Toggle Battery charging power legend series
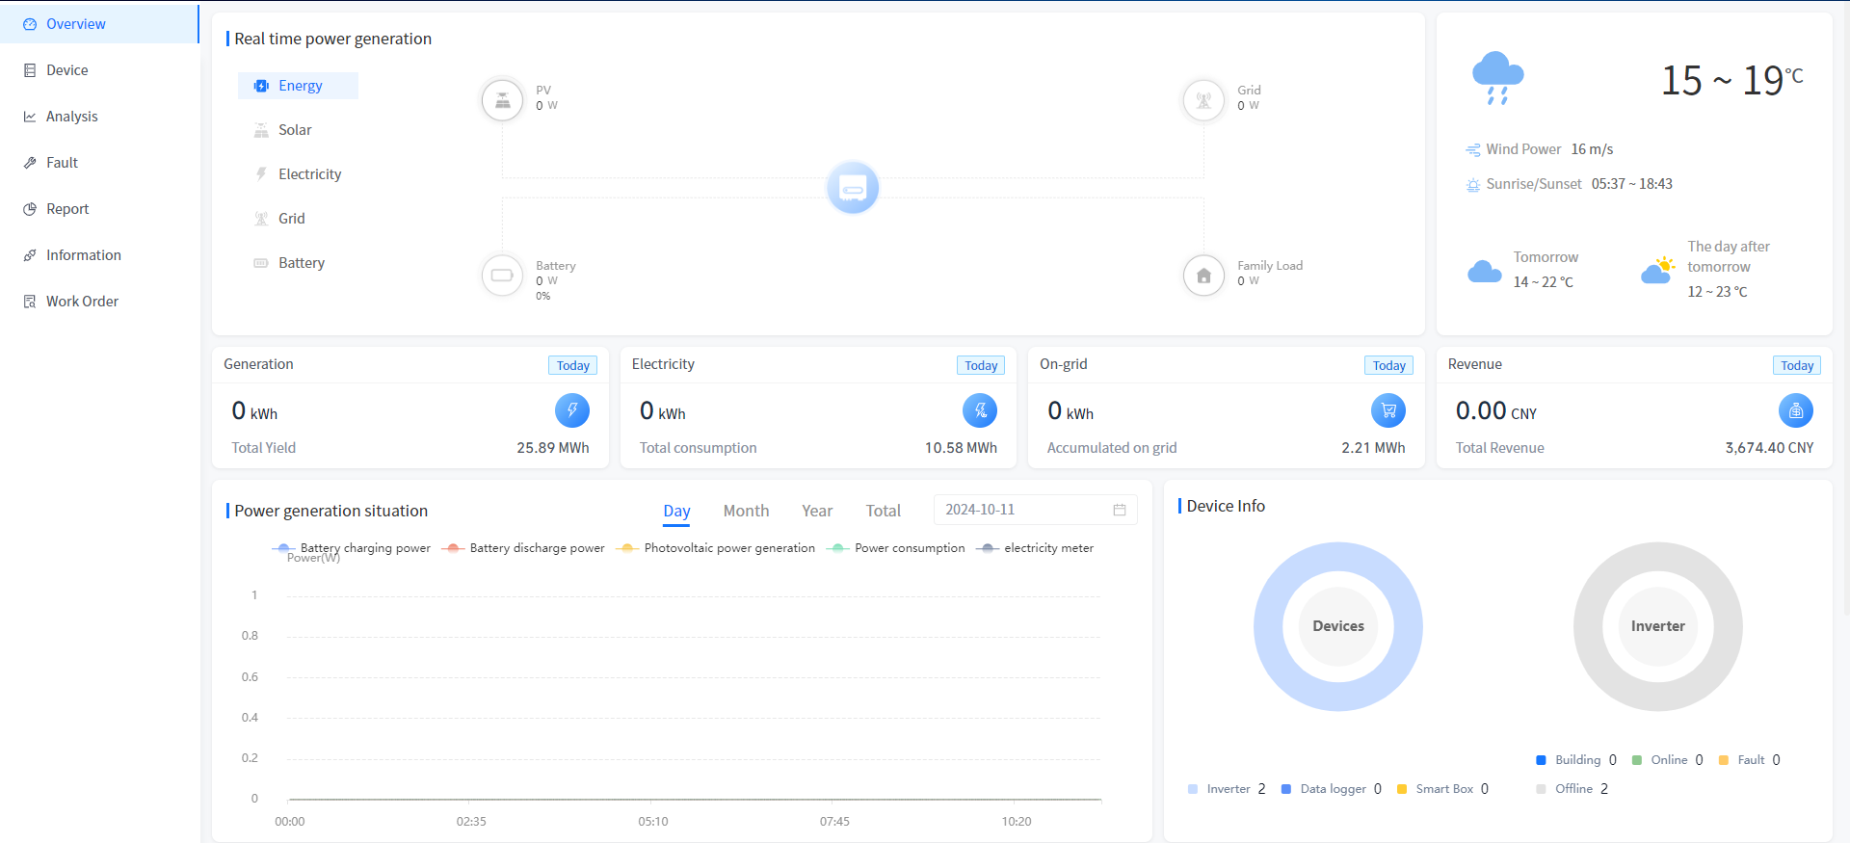 coord(354,548)
